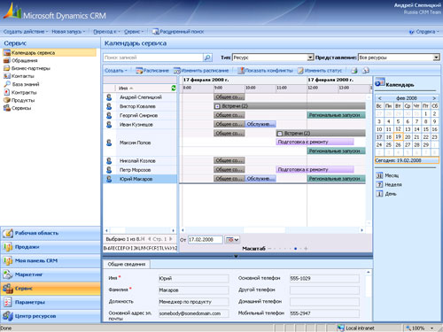443x332 pixels.
Task: Click Изменить расписание toolbar button
Action: click(x=201, y=71)
